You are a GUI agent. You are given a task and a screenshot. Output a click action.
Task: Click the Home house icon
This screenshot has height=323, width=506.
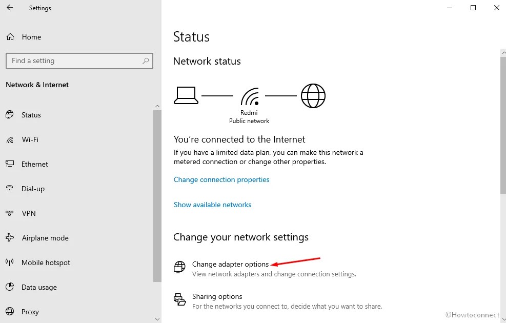coord(10,37)
